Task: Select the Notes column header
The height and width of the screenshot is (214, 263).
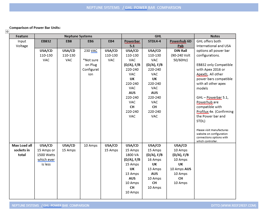Action: (215, 36)
